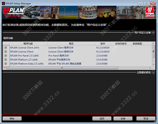Uncheck the EPLAN License Client 32-bit checkbox
This screenshot has width=158, height=124.
tap(6, 52)
